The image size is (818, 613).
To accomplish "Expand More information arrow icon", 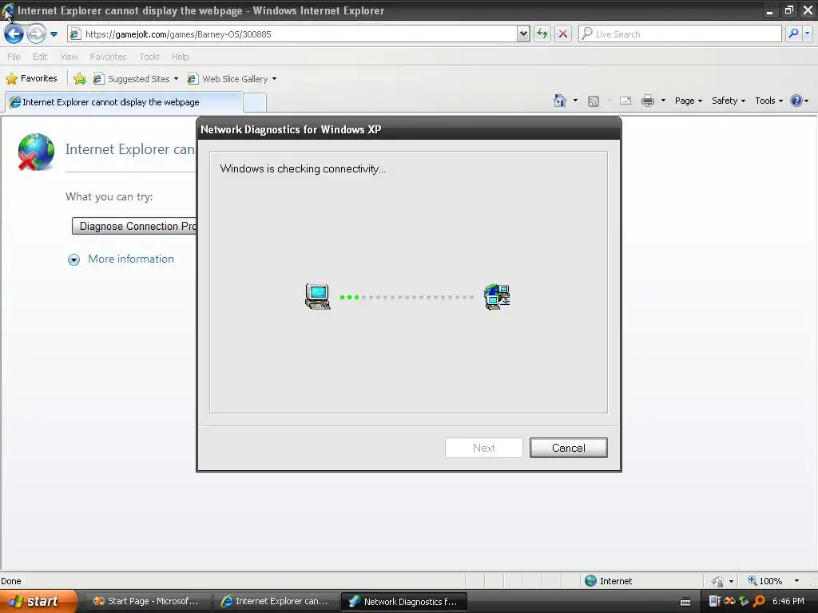I will [74, 259].
